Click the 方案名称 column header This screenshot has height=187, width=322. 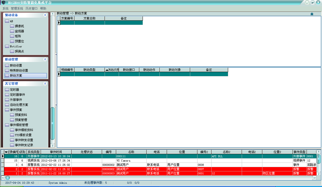tap(89, 18)
